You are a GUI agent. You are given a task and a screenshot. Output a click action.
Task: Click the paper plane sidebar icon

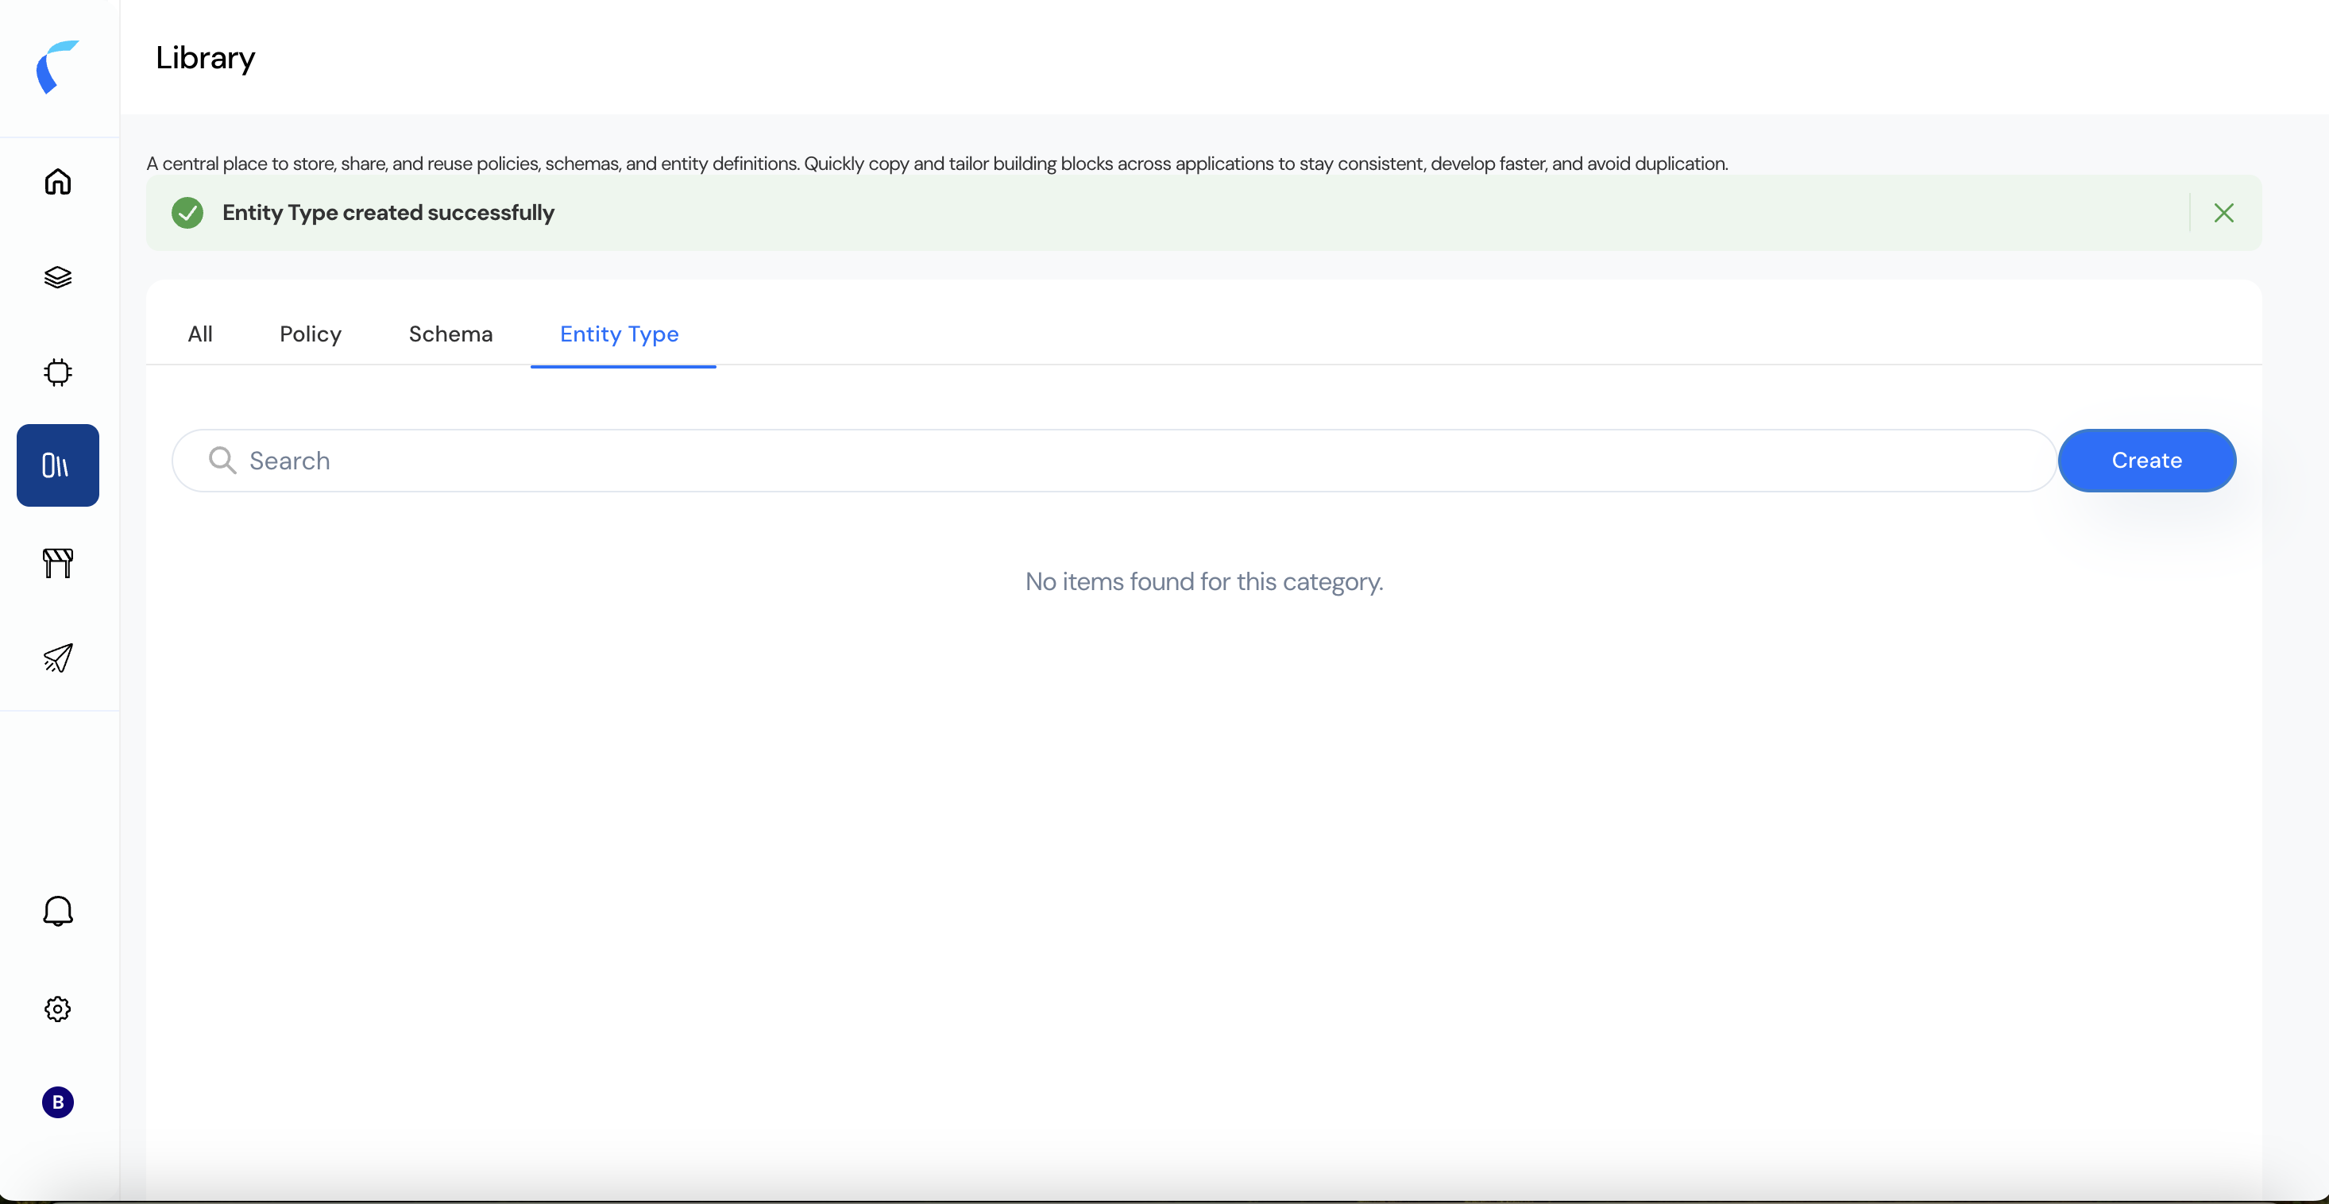58,658
